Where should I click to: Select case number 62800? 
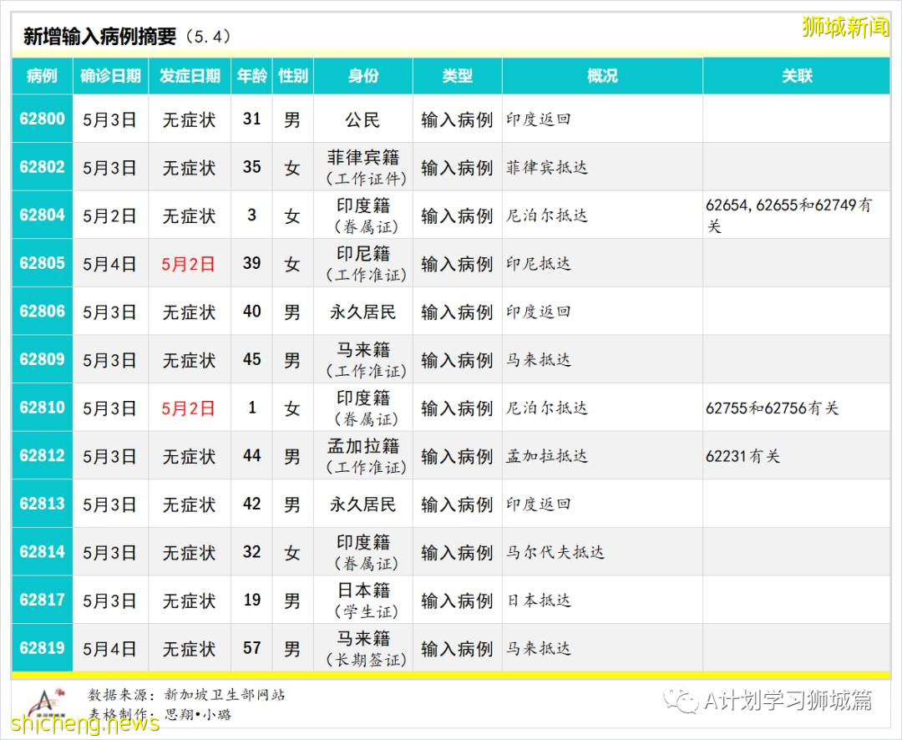click(42, 119)
